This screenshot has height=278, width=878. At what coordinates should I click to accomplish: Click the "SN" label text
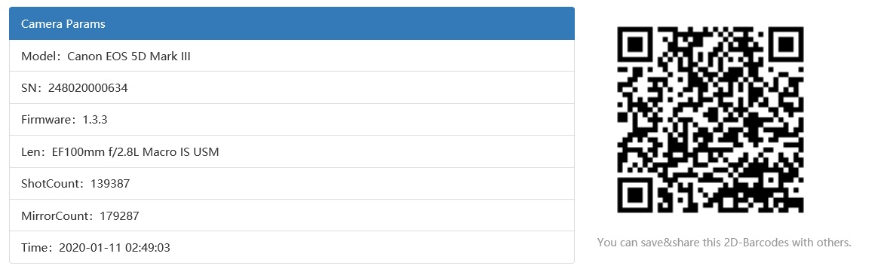[x=27, y=88]
